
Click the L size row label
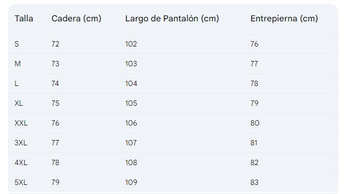click(x=17, y=83)
